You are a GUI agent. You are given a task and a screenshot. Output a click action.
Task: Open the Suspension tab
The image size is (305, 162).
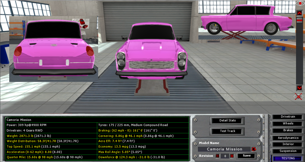pos(288,151)
